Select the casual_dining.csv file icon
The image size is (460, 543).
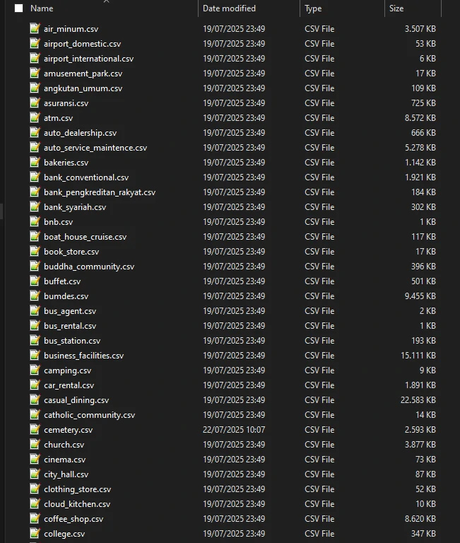point(35,400)
